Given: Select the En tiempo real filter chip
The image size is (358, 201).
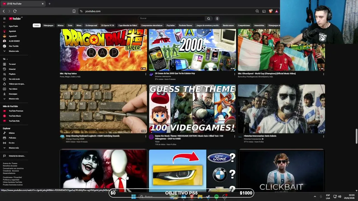Looking at the screenshot, I should [91, 25].
